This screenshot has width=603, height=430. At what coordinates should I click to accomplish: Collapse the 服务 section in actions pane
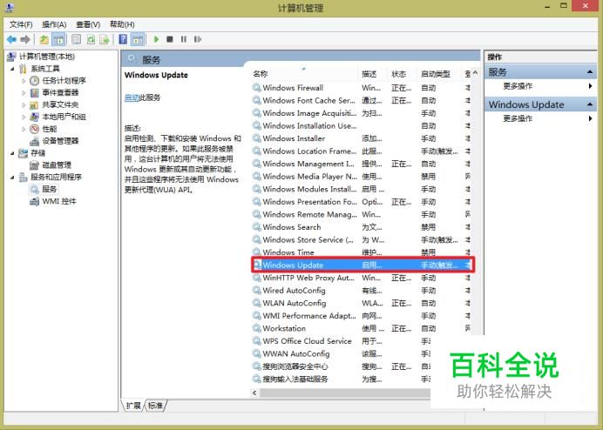tap(590, 72)
